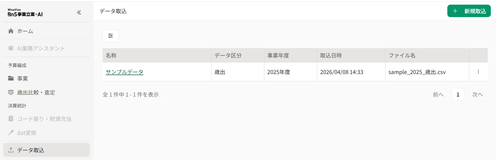
Task: Open the filter settings icon button
Action: [111, 36]
